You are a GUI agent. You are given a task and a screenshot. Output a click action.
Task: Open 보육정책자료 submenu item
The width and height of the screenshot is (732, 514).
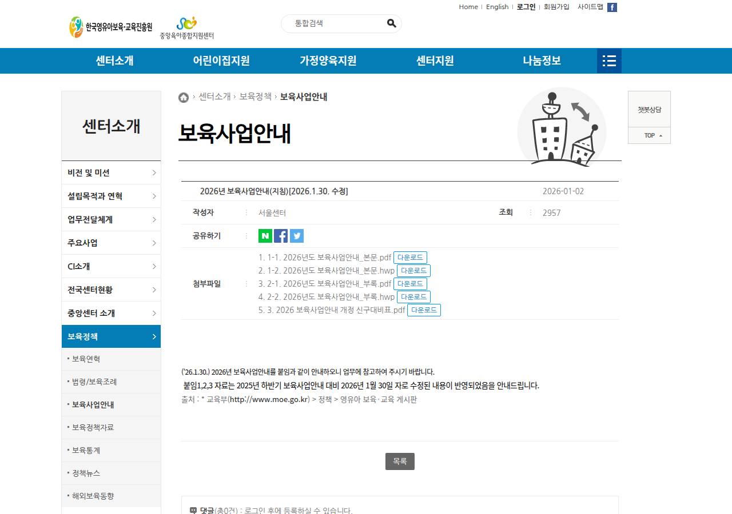tap(111, 427)
